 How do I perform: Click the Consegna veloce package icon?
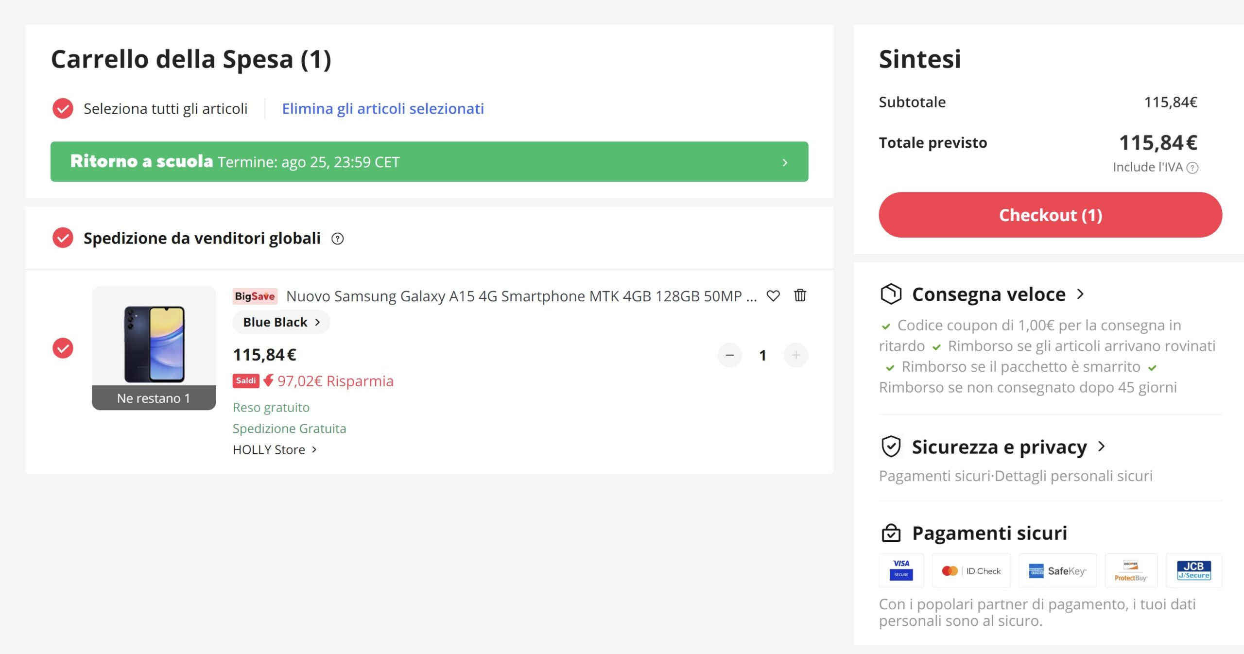point(891,294)
